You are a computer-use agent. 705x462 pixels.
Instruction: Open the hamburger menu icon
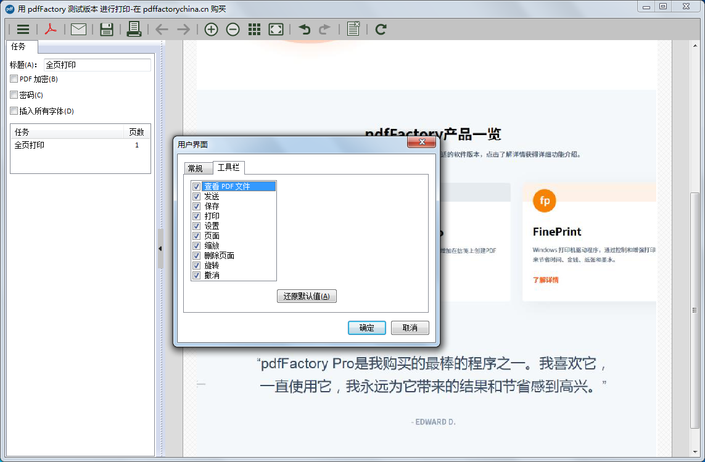point(23,29)
